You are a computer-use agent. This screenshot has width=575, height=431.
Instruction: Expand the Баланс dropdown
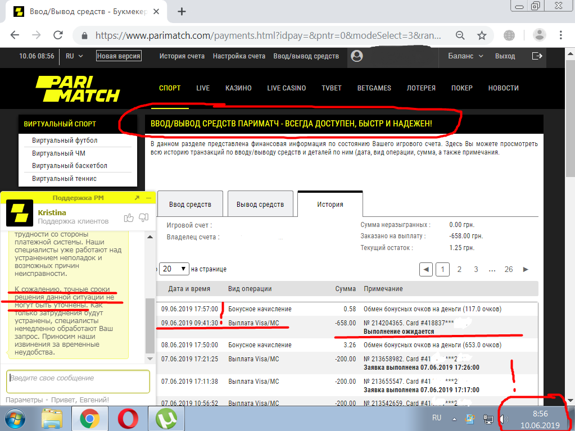[x=465, y=56]
